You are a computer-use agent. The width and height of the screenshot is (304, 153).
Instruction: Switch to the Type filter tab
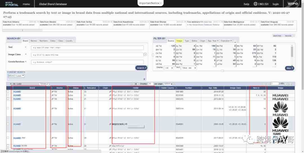click(x=187, y=41)
